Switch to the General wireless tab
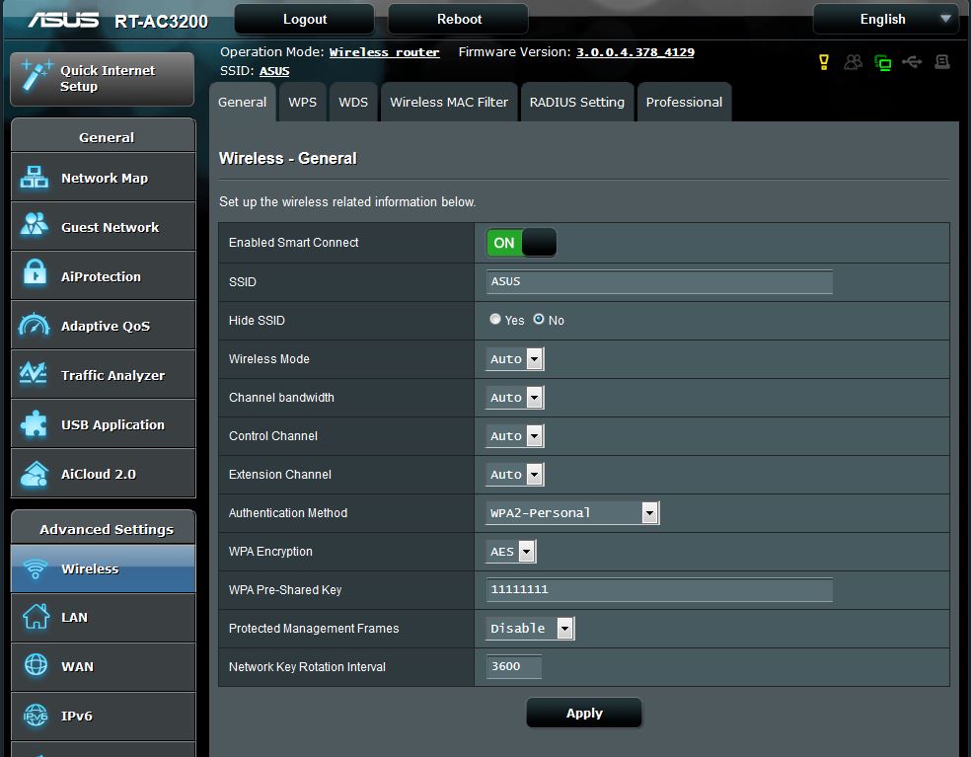This screenshot has height=757, width=971. point(242,103)
